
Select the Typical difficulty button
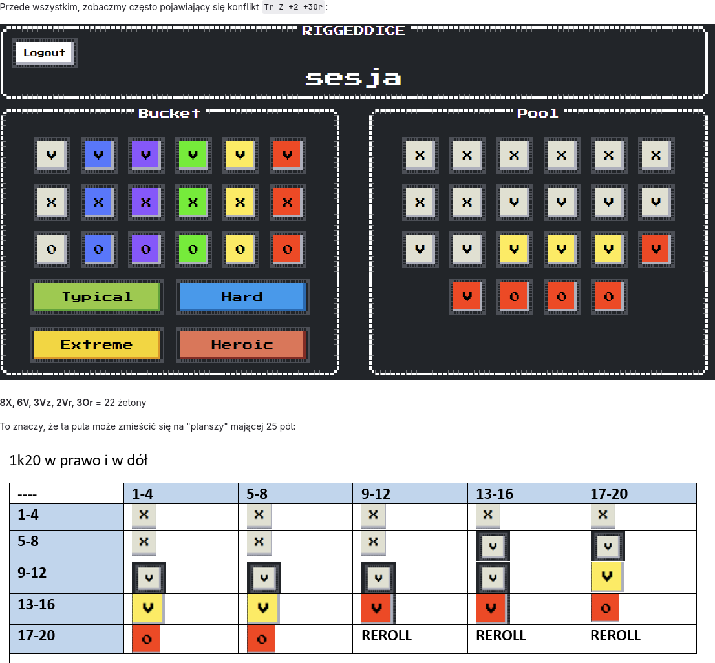(97, 297)
